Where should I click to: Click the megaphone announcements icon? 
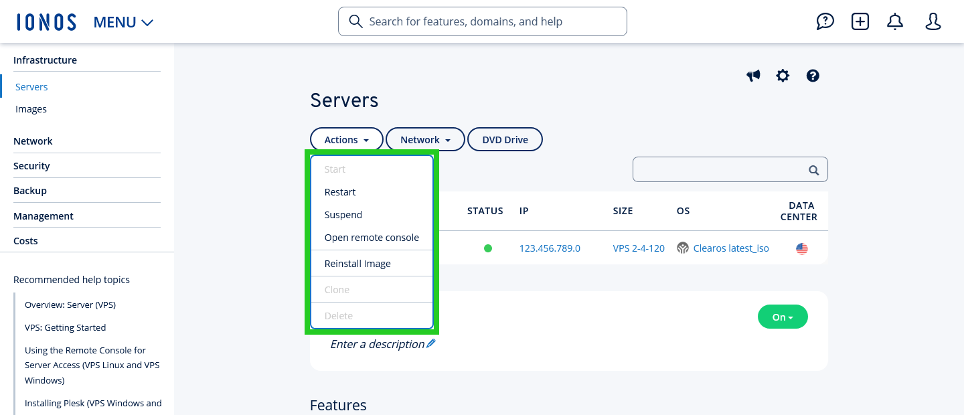coord(754,76)
